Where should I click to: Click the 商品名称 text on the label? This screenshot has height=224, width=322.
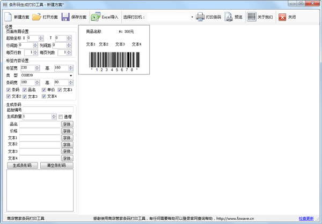click(x=93, y=32)
